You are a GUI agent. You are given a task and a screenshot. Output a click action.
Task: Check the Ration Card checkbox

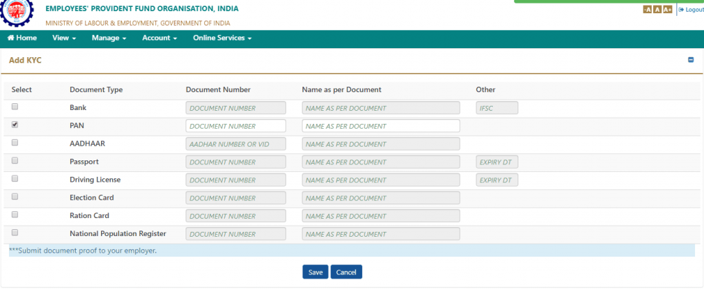[x=15, y=215]
